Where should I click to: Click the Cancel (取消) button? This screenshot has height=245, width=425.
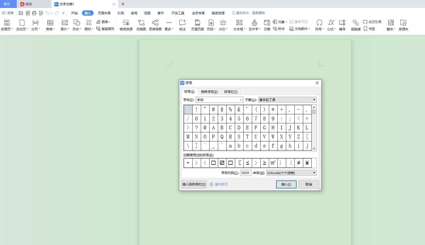click(309, 184)
